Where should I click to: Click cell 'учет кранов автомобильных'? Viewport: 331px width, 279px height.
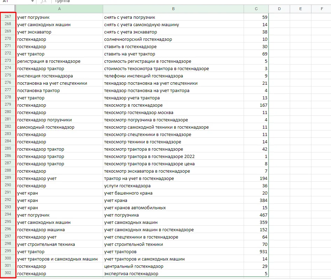(173, 208)
